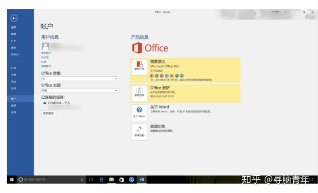Open the 添加服务 (Add a service) dropdown
318x193 pixels.
(49, 113)
